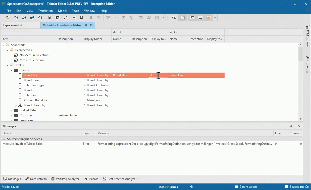The image size is (311, 190).
Task: Open the Properties side panel
Action: (307, 64)
